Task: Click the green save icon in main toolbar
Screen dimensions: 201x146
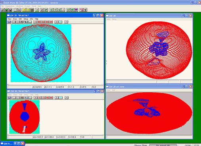Action: pyautogui.click(x=6, y=10)
